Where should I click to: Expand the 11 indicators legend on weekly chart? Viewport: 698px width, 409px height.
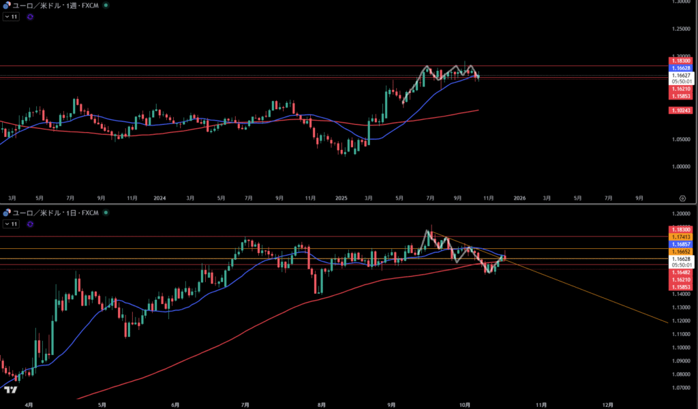[11, 16]
